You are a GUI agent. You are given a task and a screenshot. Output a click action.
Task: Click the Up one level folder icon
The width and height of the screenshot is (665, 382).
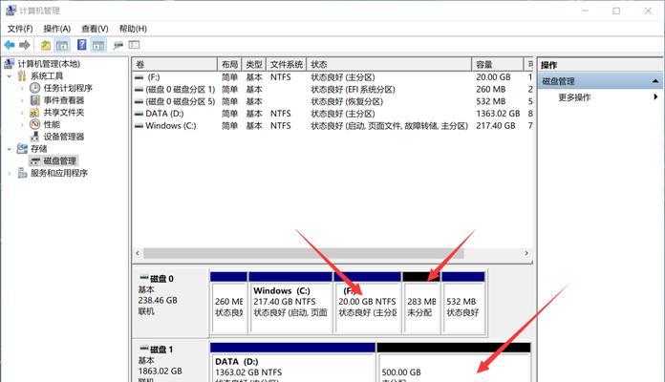(x=46, y=45)
